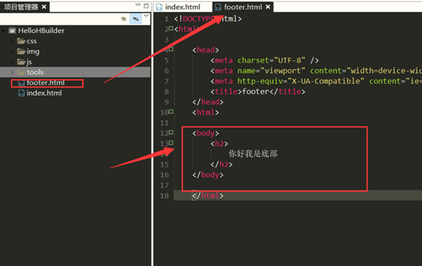Open index.html in the project tree
This screenshot has width=422, height=266.
(44, 93)
